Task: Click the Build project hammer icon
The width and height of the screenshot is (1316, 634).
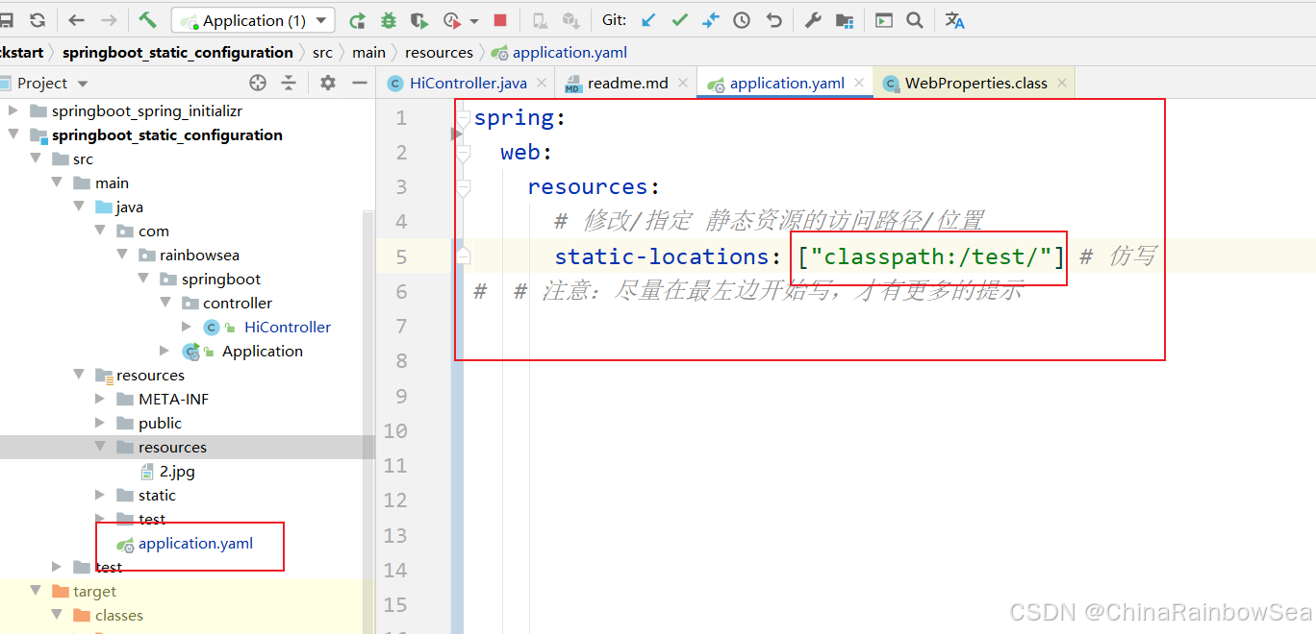Action: tap(147, 20)
